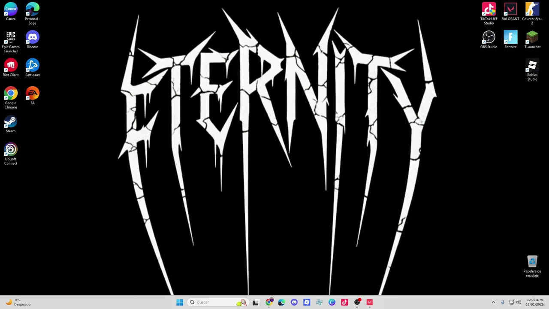549x309 pixels.
Task: Click the microphone tray icon
Action: click(x=503, y=302)
